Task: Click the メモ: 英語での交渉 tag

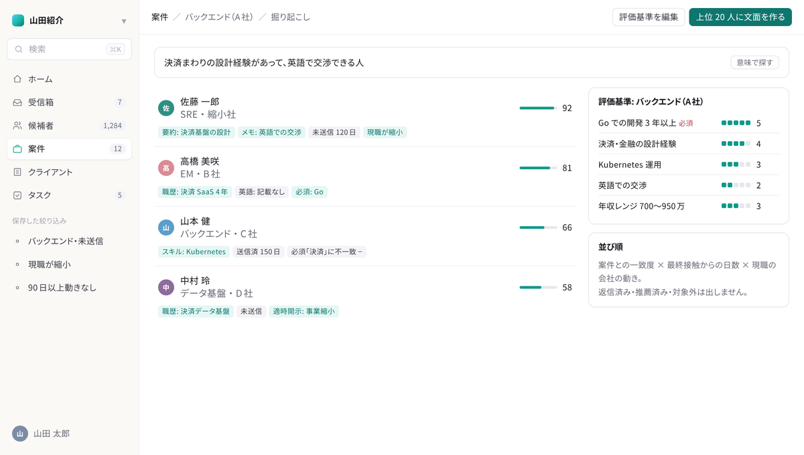Action: (271, 132)
